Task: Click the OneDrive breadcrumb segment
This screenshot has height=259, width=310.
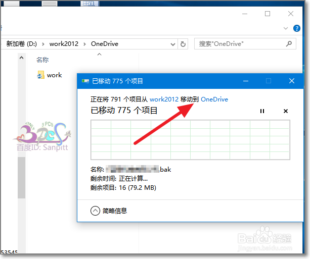Action: 105,43
